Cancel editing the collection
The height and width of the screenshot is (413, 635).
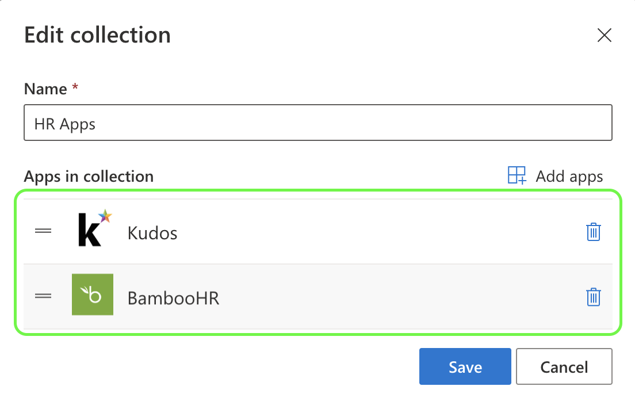pos(564,366)
